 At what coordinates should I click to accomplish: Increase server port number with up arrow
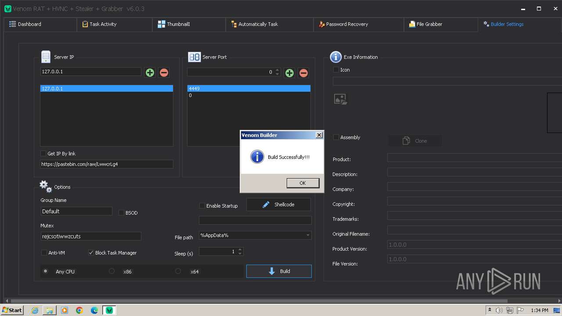(277, 70)
